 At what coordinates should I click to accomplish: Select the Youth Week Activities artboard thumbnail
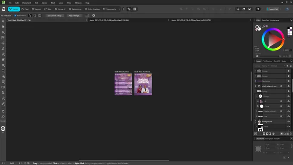[x=123, y=84]
